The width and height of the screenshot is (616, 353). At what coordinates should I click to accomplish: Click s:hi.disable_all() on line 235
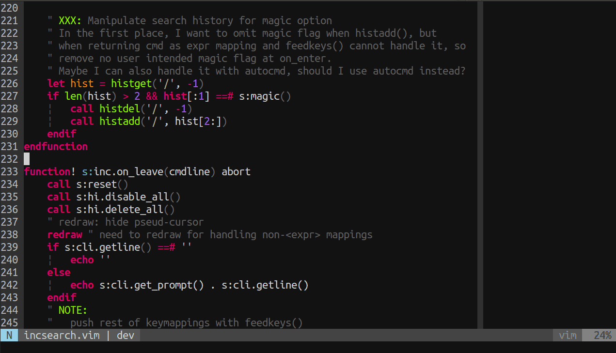tap(128, 197)
